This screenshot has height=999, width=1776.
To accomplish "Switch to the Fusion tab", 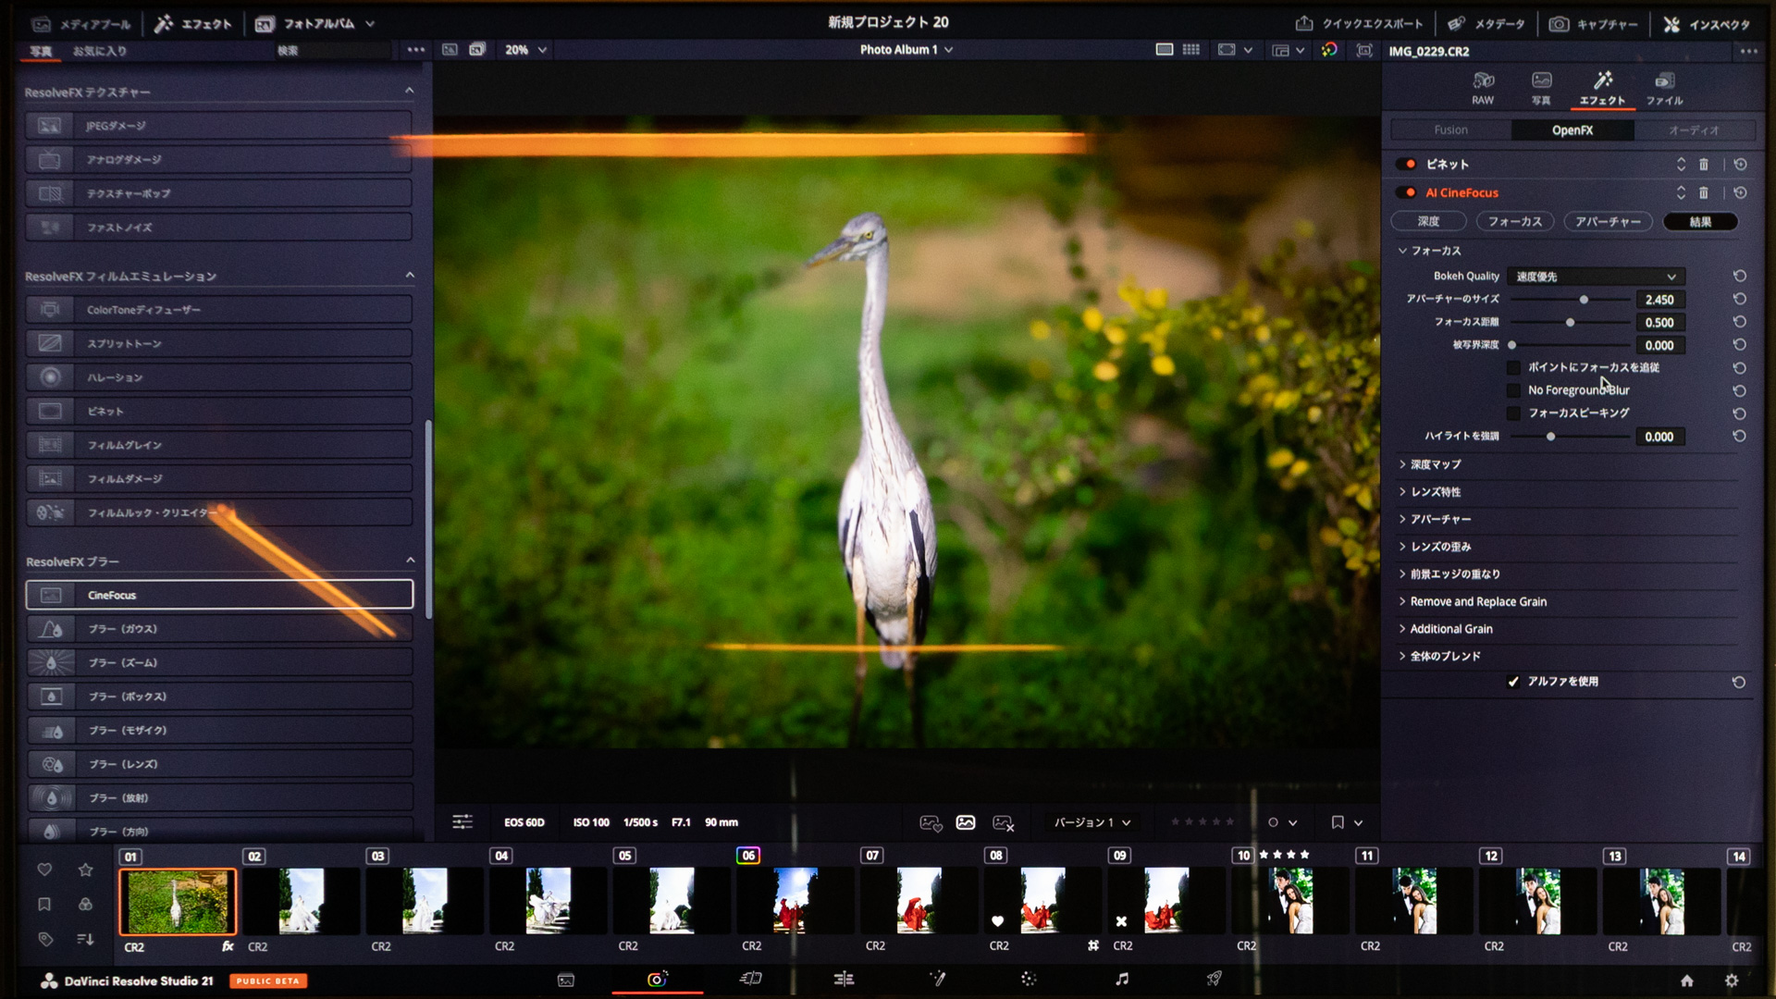I will point(1450,130).
